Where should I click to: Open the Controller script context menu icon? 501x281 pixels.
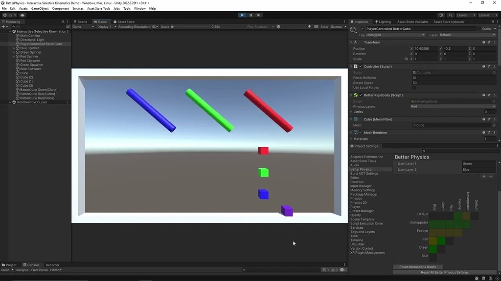[494, 66]
